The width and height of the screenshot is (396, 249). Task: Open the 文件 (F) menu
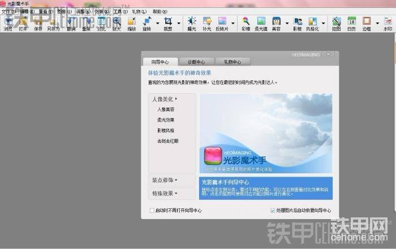[8, 12]
